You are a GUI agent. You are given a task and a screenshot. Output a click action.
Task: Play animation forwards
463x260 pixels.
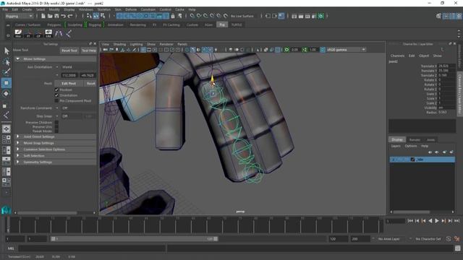coord(437,221)
